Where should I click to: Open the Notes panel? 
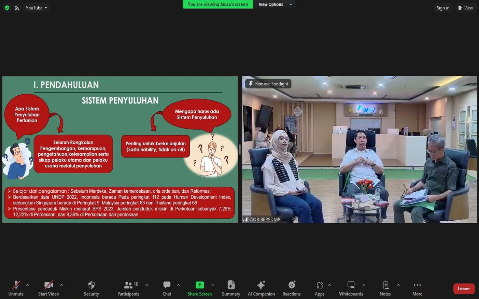click(385, 288)
